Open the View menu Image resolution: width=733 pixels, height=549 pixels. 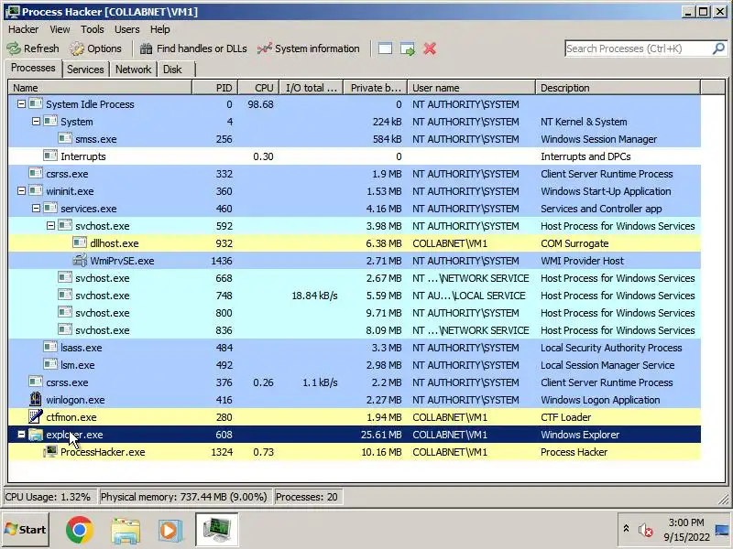pos(60,29)
